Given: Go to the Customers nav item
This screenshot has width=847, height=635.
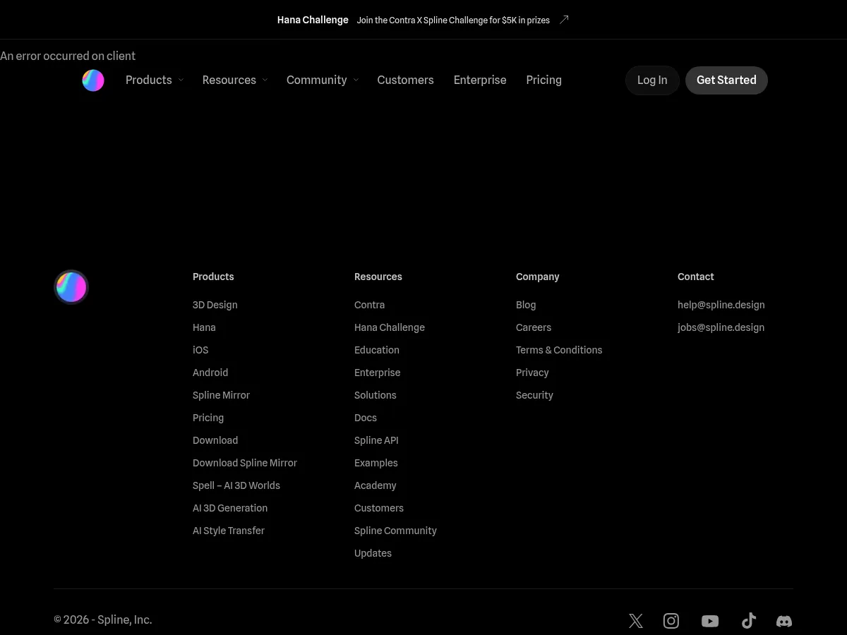Looking at the screenshot, I should click(x=405, y=80).
